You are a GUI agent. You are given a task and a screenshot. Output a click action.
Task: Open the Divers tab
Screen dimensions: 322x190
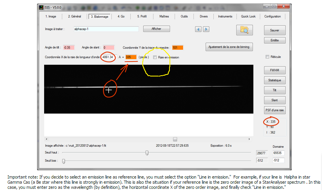tap(204, 17)
